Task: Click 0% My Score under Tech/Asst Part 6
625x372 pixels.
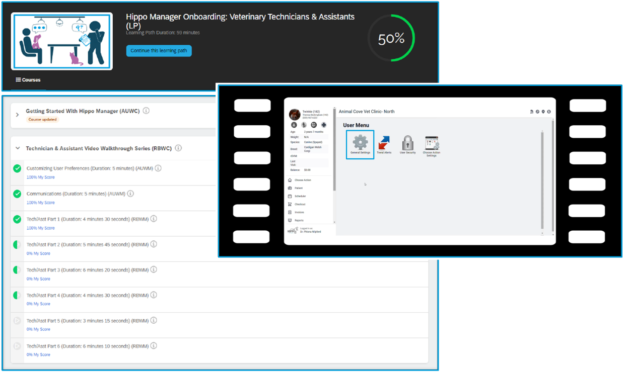Action: pyautogui.click(x=38, y=355)
